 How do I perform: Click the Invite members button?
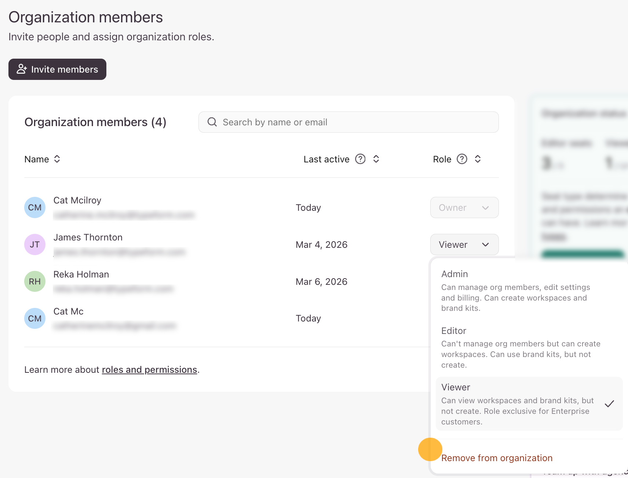[57, 69]
